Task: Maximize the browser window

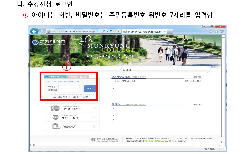Action: 212,26
